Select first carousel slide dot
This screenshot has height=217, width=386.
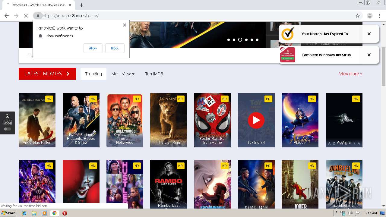click(x=229, y=40)
